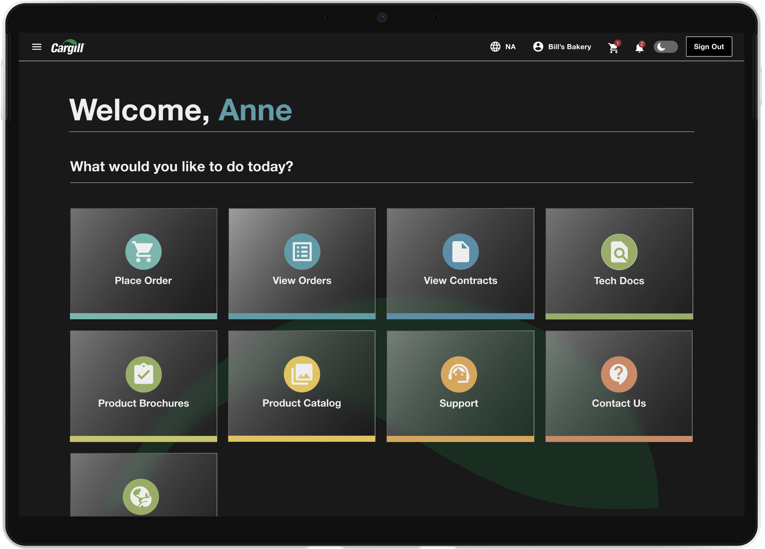Click the Place Order cart icon
Viewport: 765px width, 549px height.
point(143,252)
